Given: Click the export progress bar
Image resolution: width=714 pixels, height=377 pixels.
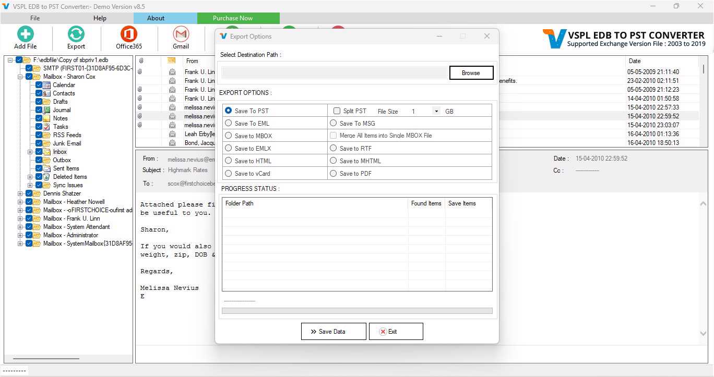Looking at the screenshot, I should [x=357, y=311].
